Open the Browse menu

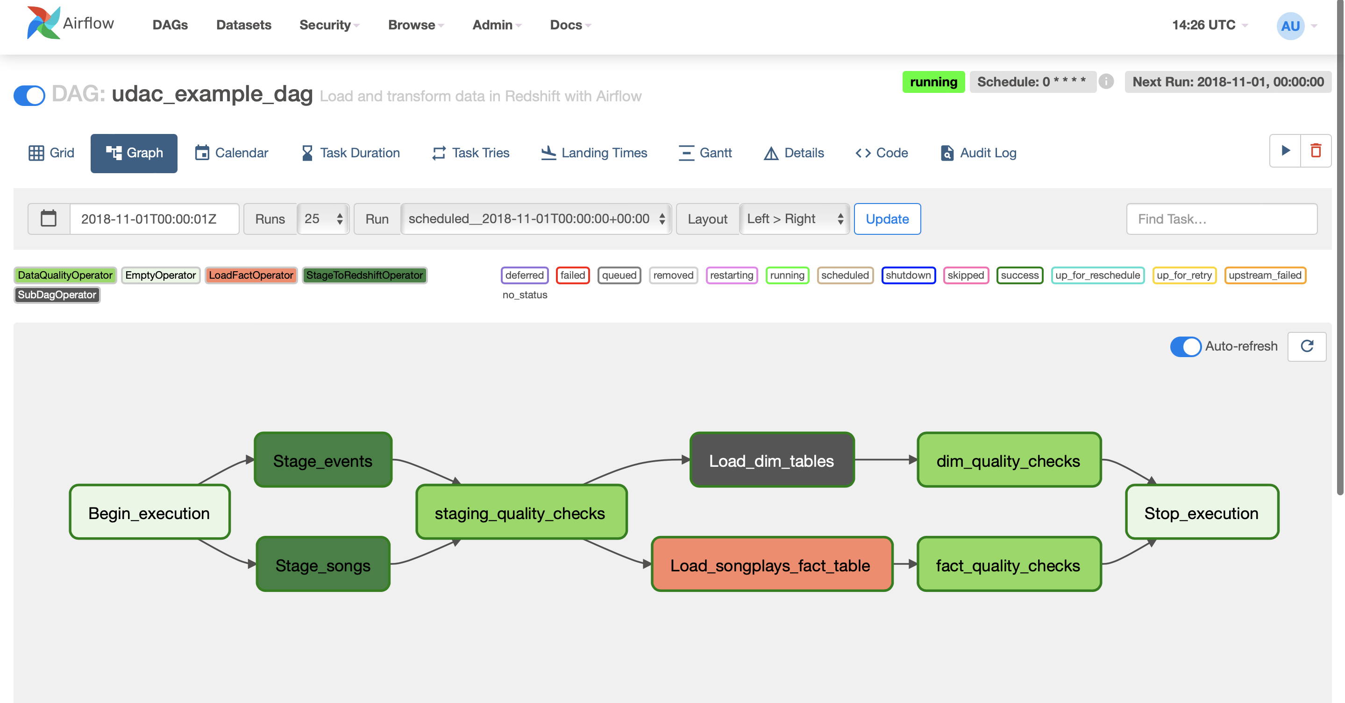click(x=416, y=25)
